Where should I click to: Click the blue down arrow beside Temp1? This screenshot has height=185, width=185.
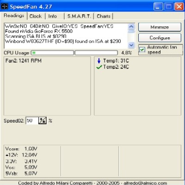[99, 61]
